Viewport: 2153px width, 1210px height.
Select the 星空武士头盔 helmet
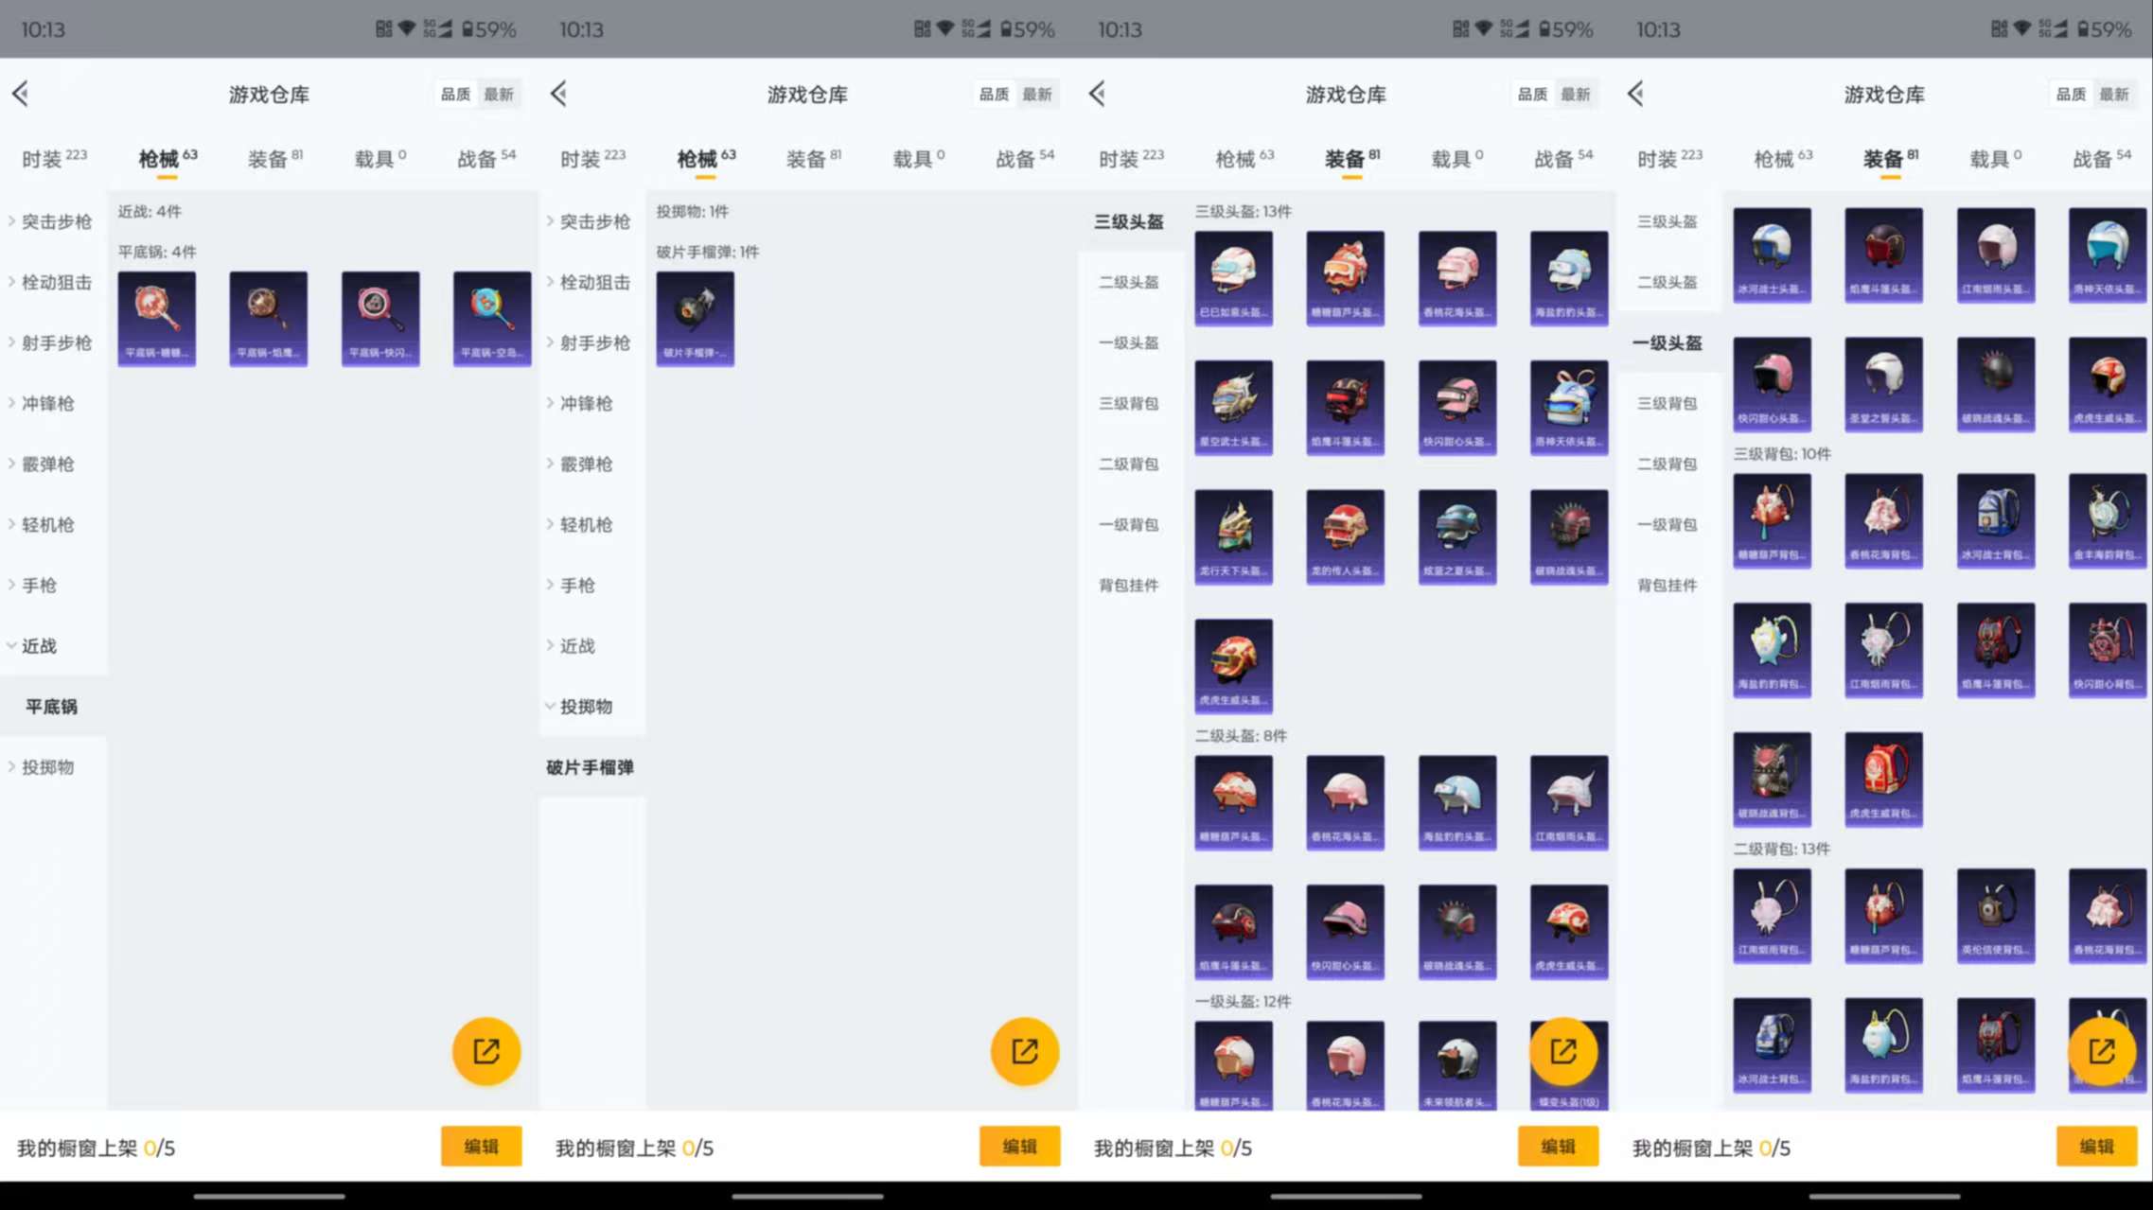point(1234,408)
